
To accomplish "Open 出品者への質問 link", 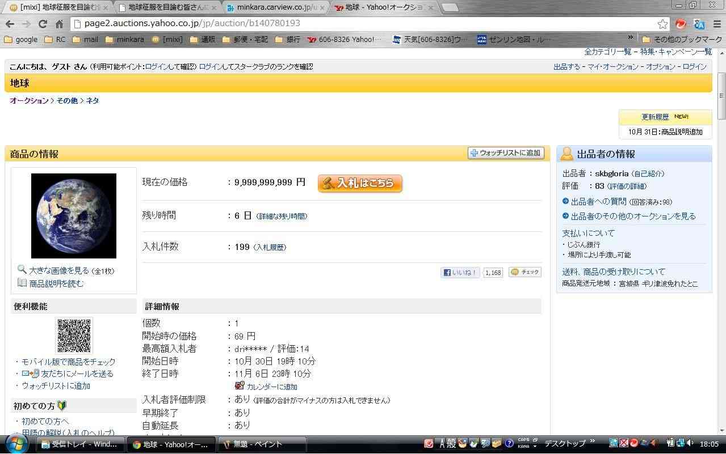I will [x=598, y=201].
